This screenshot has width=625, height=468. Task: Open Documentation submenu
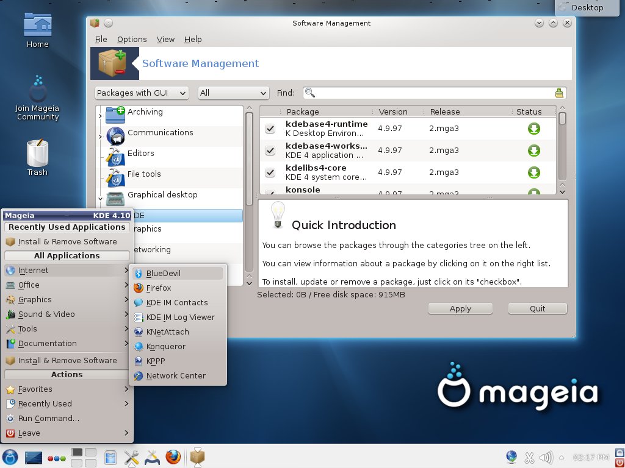tap(67, 344)
